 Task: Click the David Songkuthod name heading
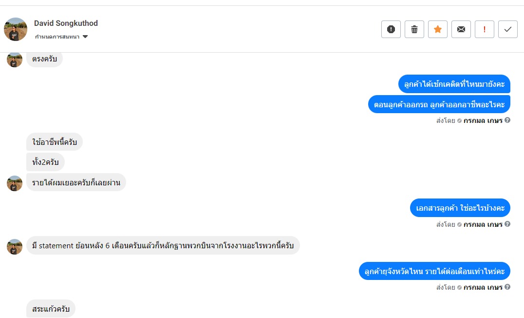pos(66,23)
